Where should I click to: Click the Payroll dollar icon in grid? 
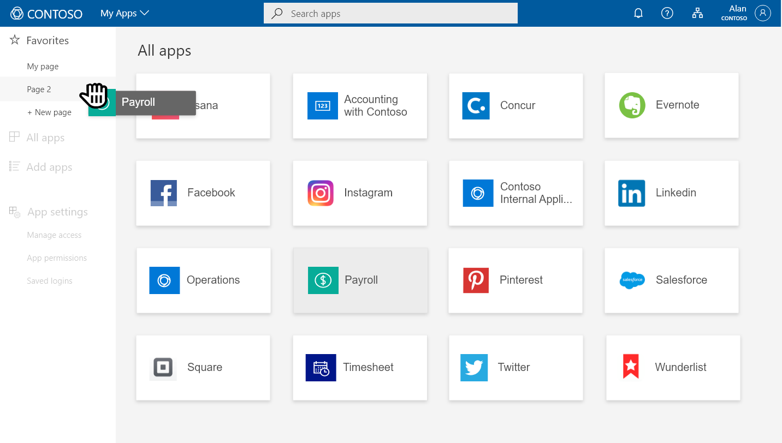point(323,280)
